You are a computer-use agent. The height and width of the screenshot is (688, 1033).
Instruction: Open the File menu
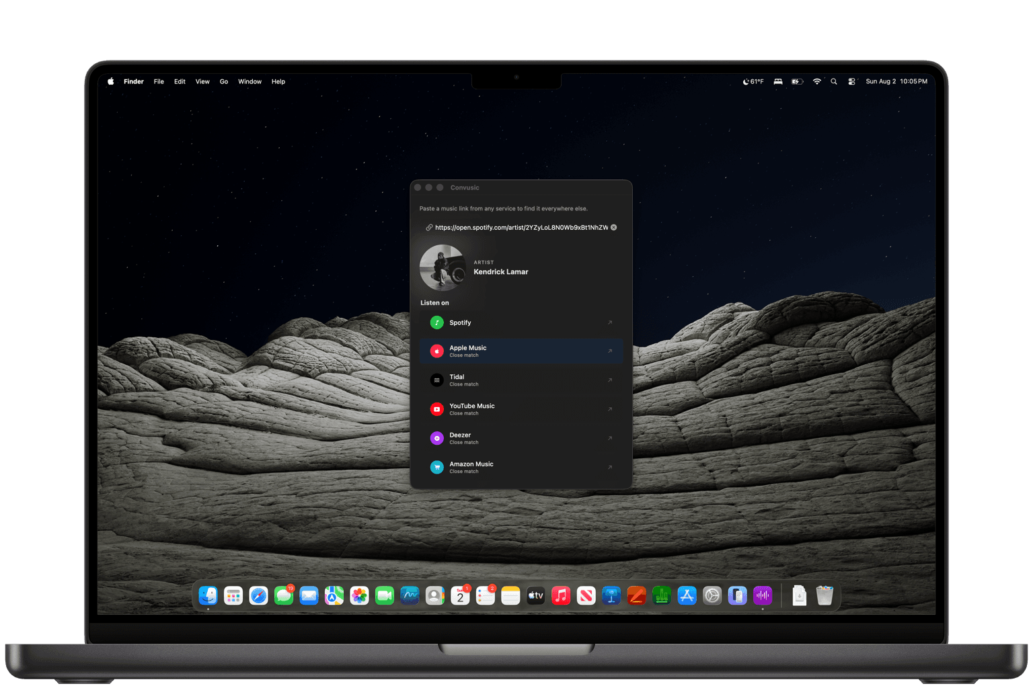pos(159,81)
